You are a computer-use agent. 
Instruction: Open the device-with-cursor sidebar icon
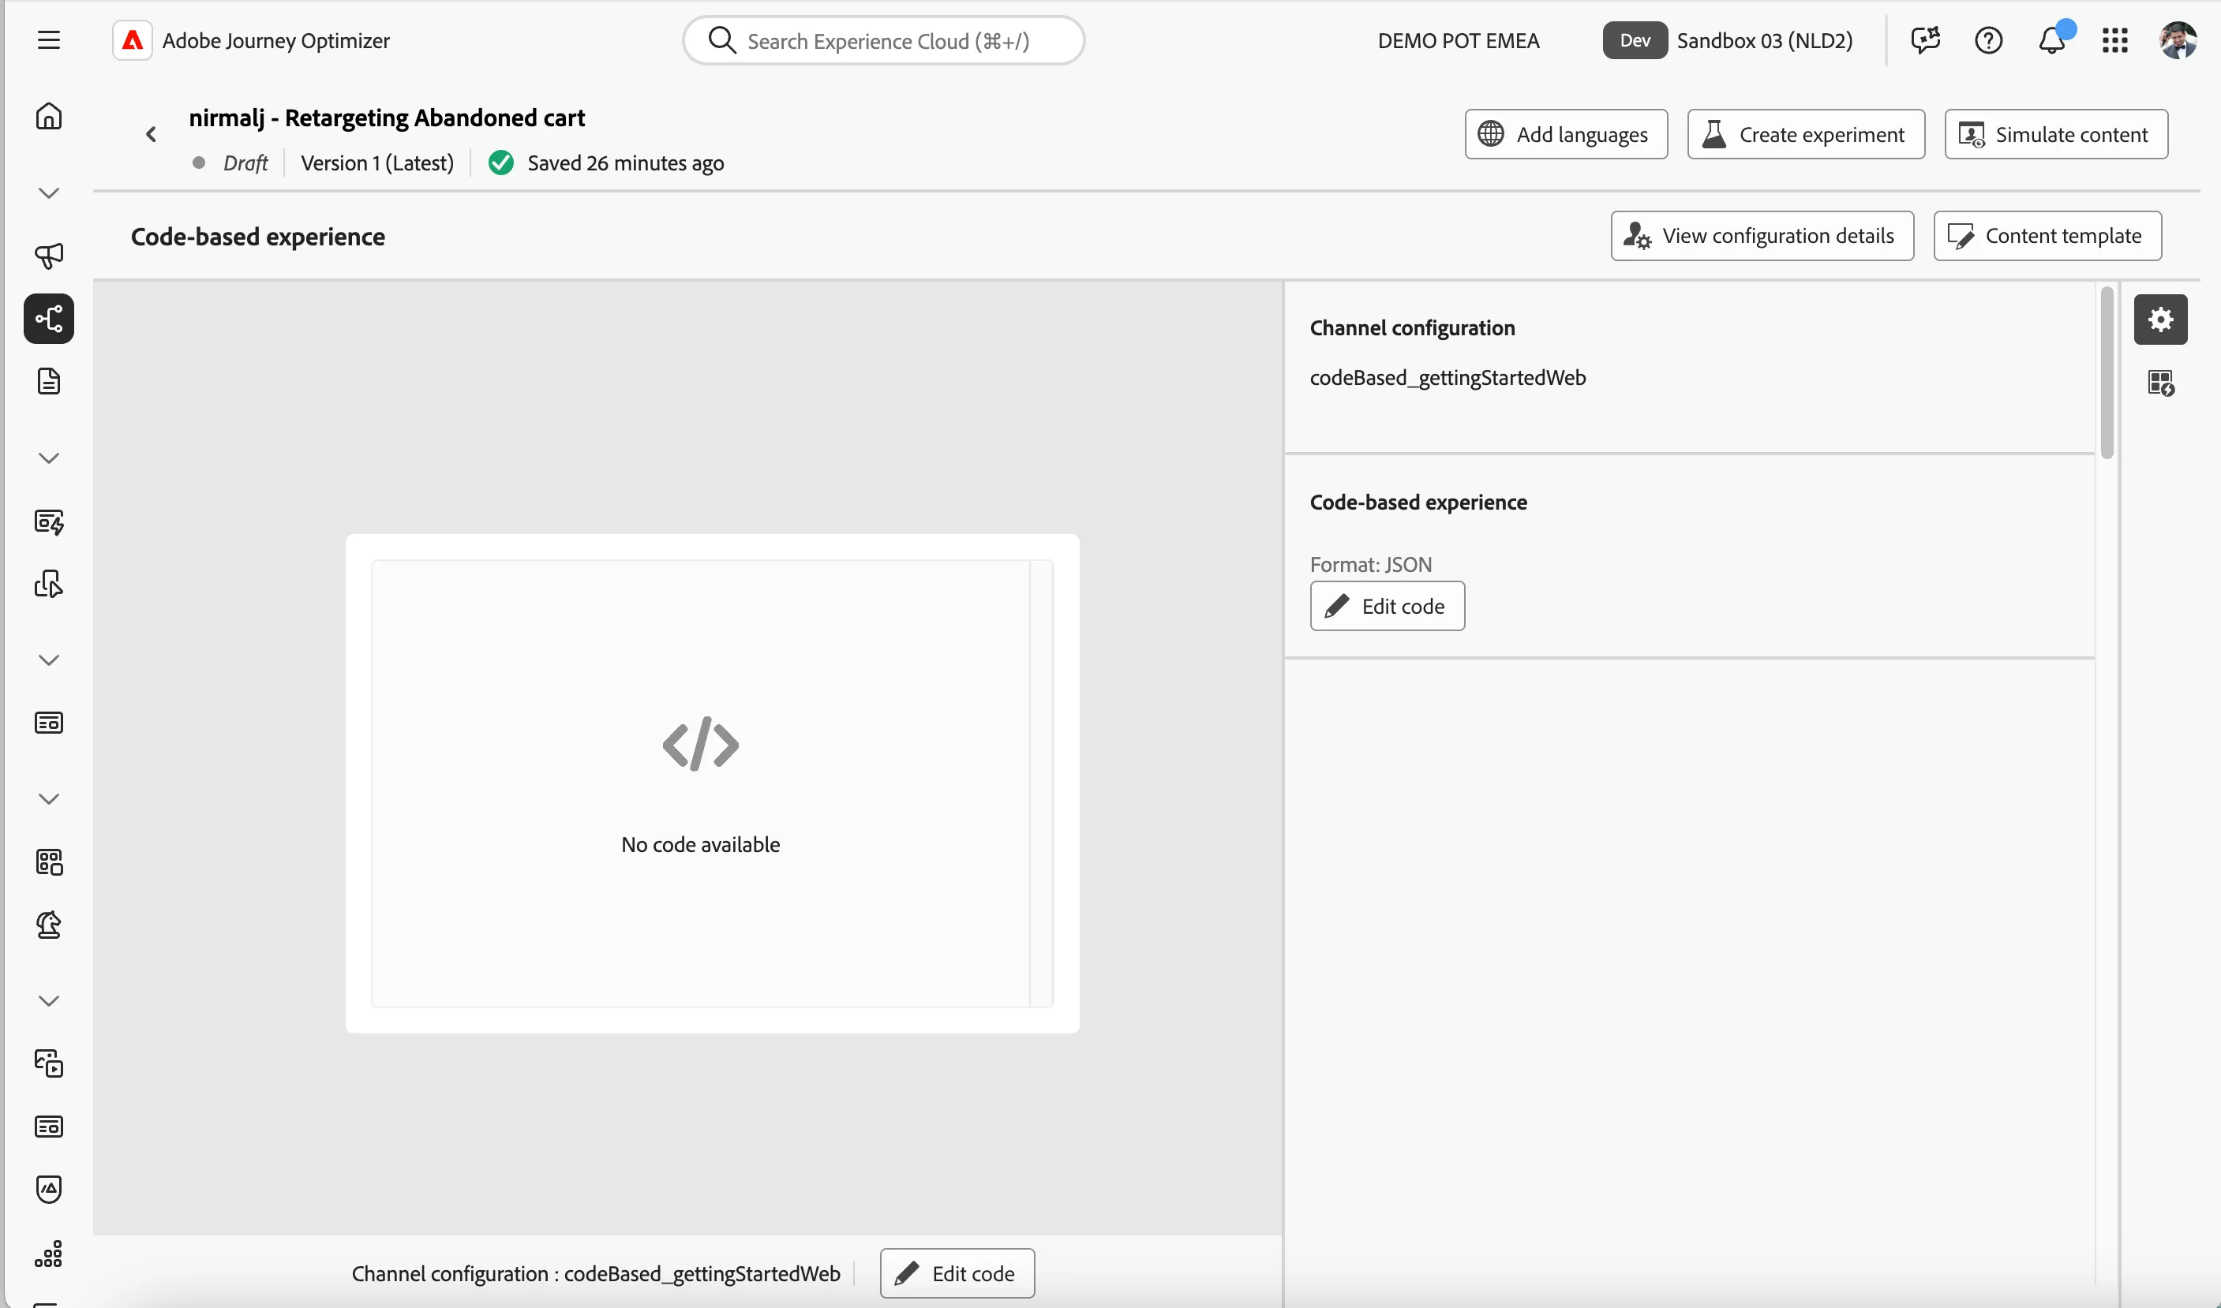click(48, 584)
